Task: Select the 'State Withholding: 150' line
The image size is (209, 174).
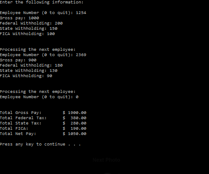Action: point(28,28)
